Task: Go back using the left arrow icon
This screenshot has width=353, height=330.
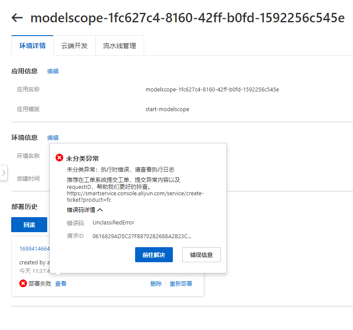Action: (17, 18)
